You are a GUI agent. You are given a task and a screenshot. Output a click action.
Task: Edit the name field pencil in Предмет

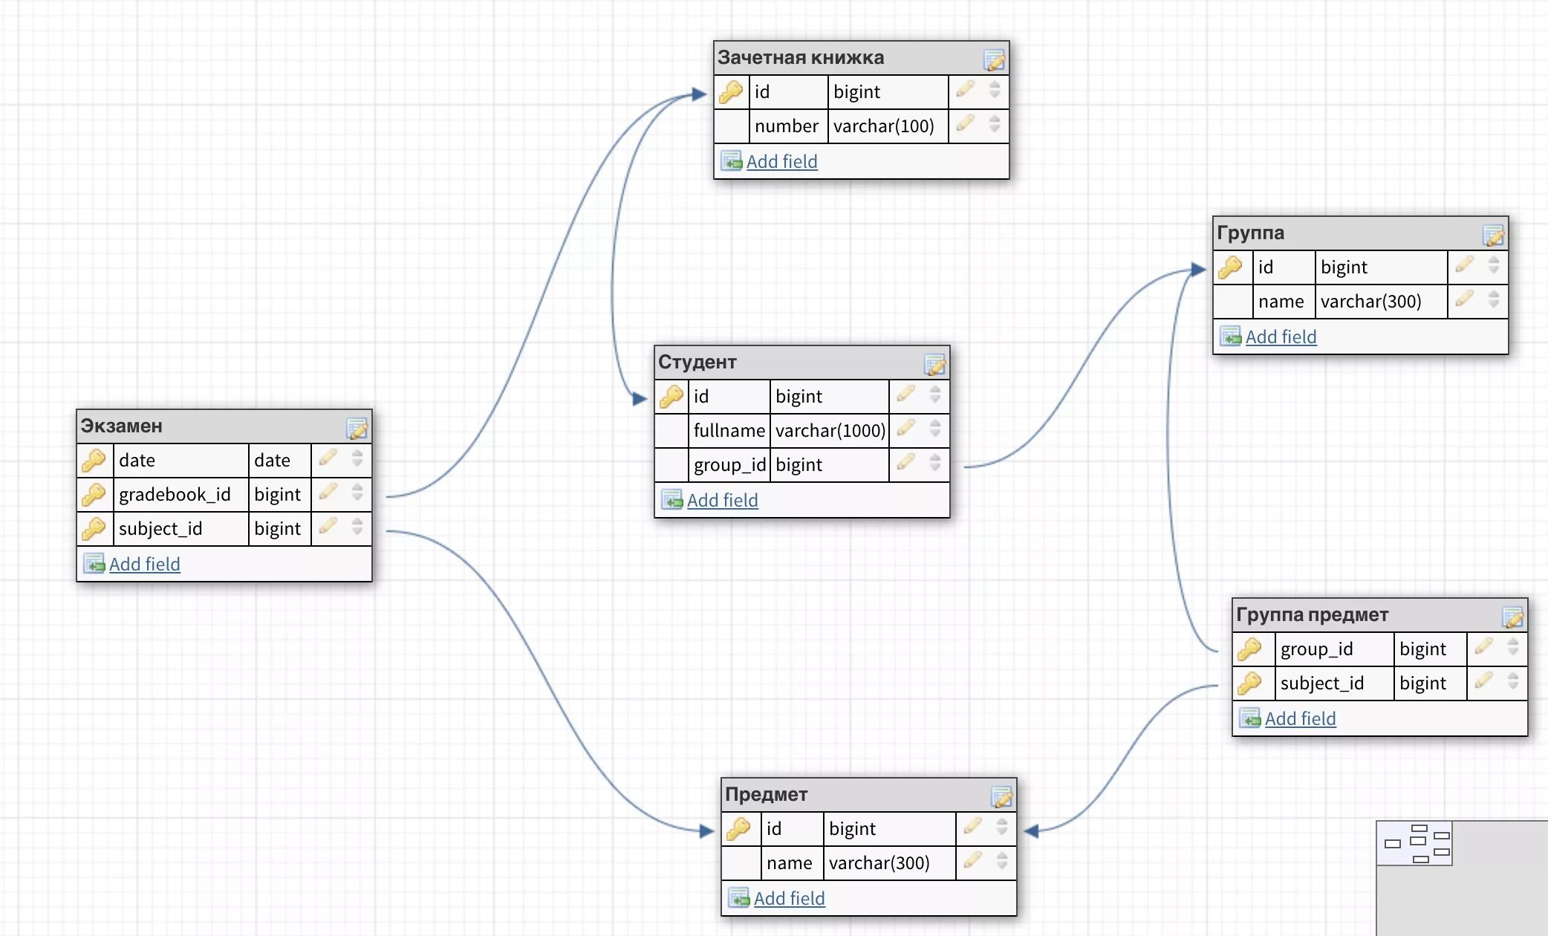pyautogui.click(x=972, y=860)
